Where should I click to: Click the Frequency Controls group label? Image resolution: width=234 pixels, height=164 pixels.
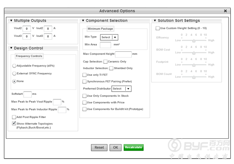click(x=29, y=56)
